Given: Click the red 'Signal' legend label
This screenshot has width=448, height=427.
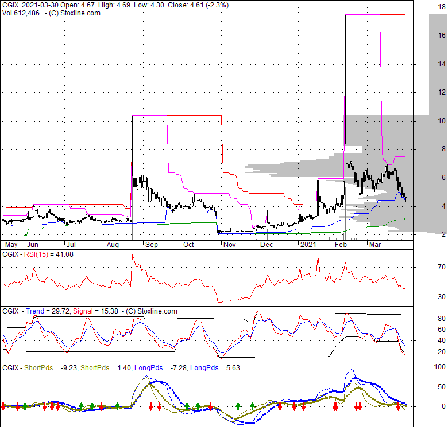Looking at the screenshot, I should click(x=83, y=311).
